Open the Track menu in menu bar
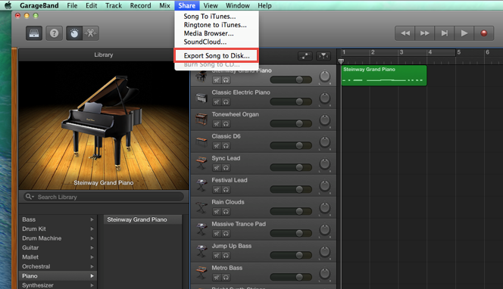Image resolution: width=503 pixels, height=289 pixels. [114, 5]
